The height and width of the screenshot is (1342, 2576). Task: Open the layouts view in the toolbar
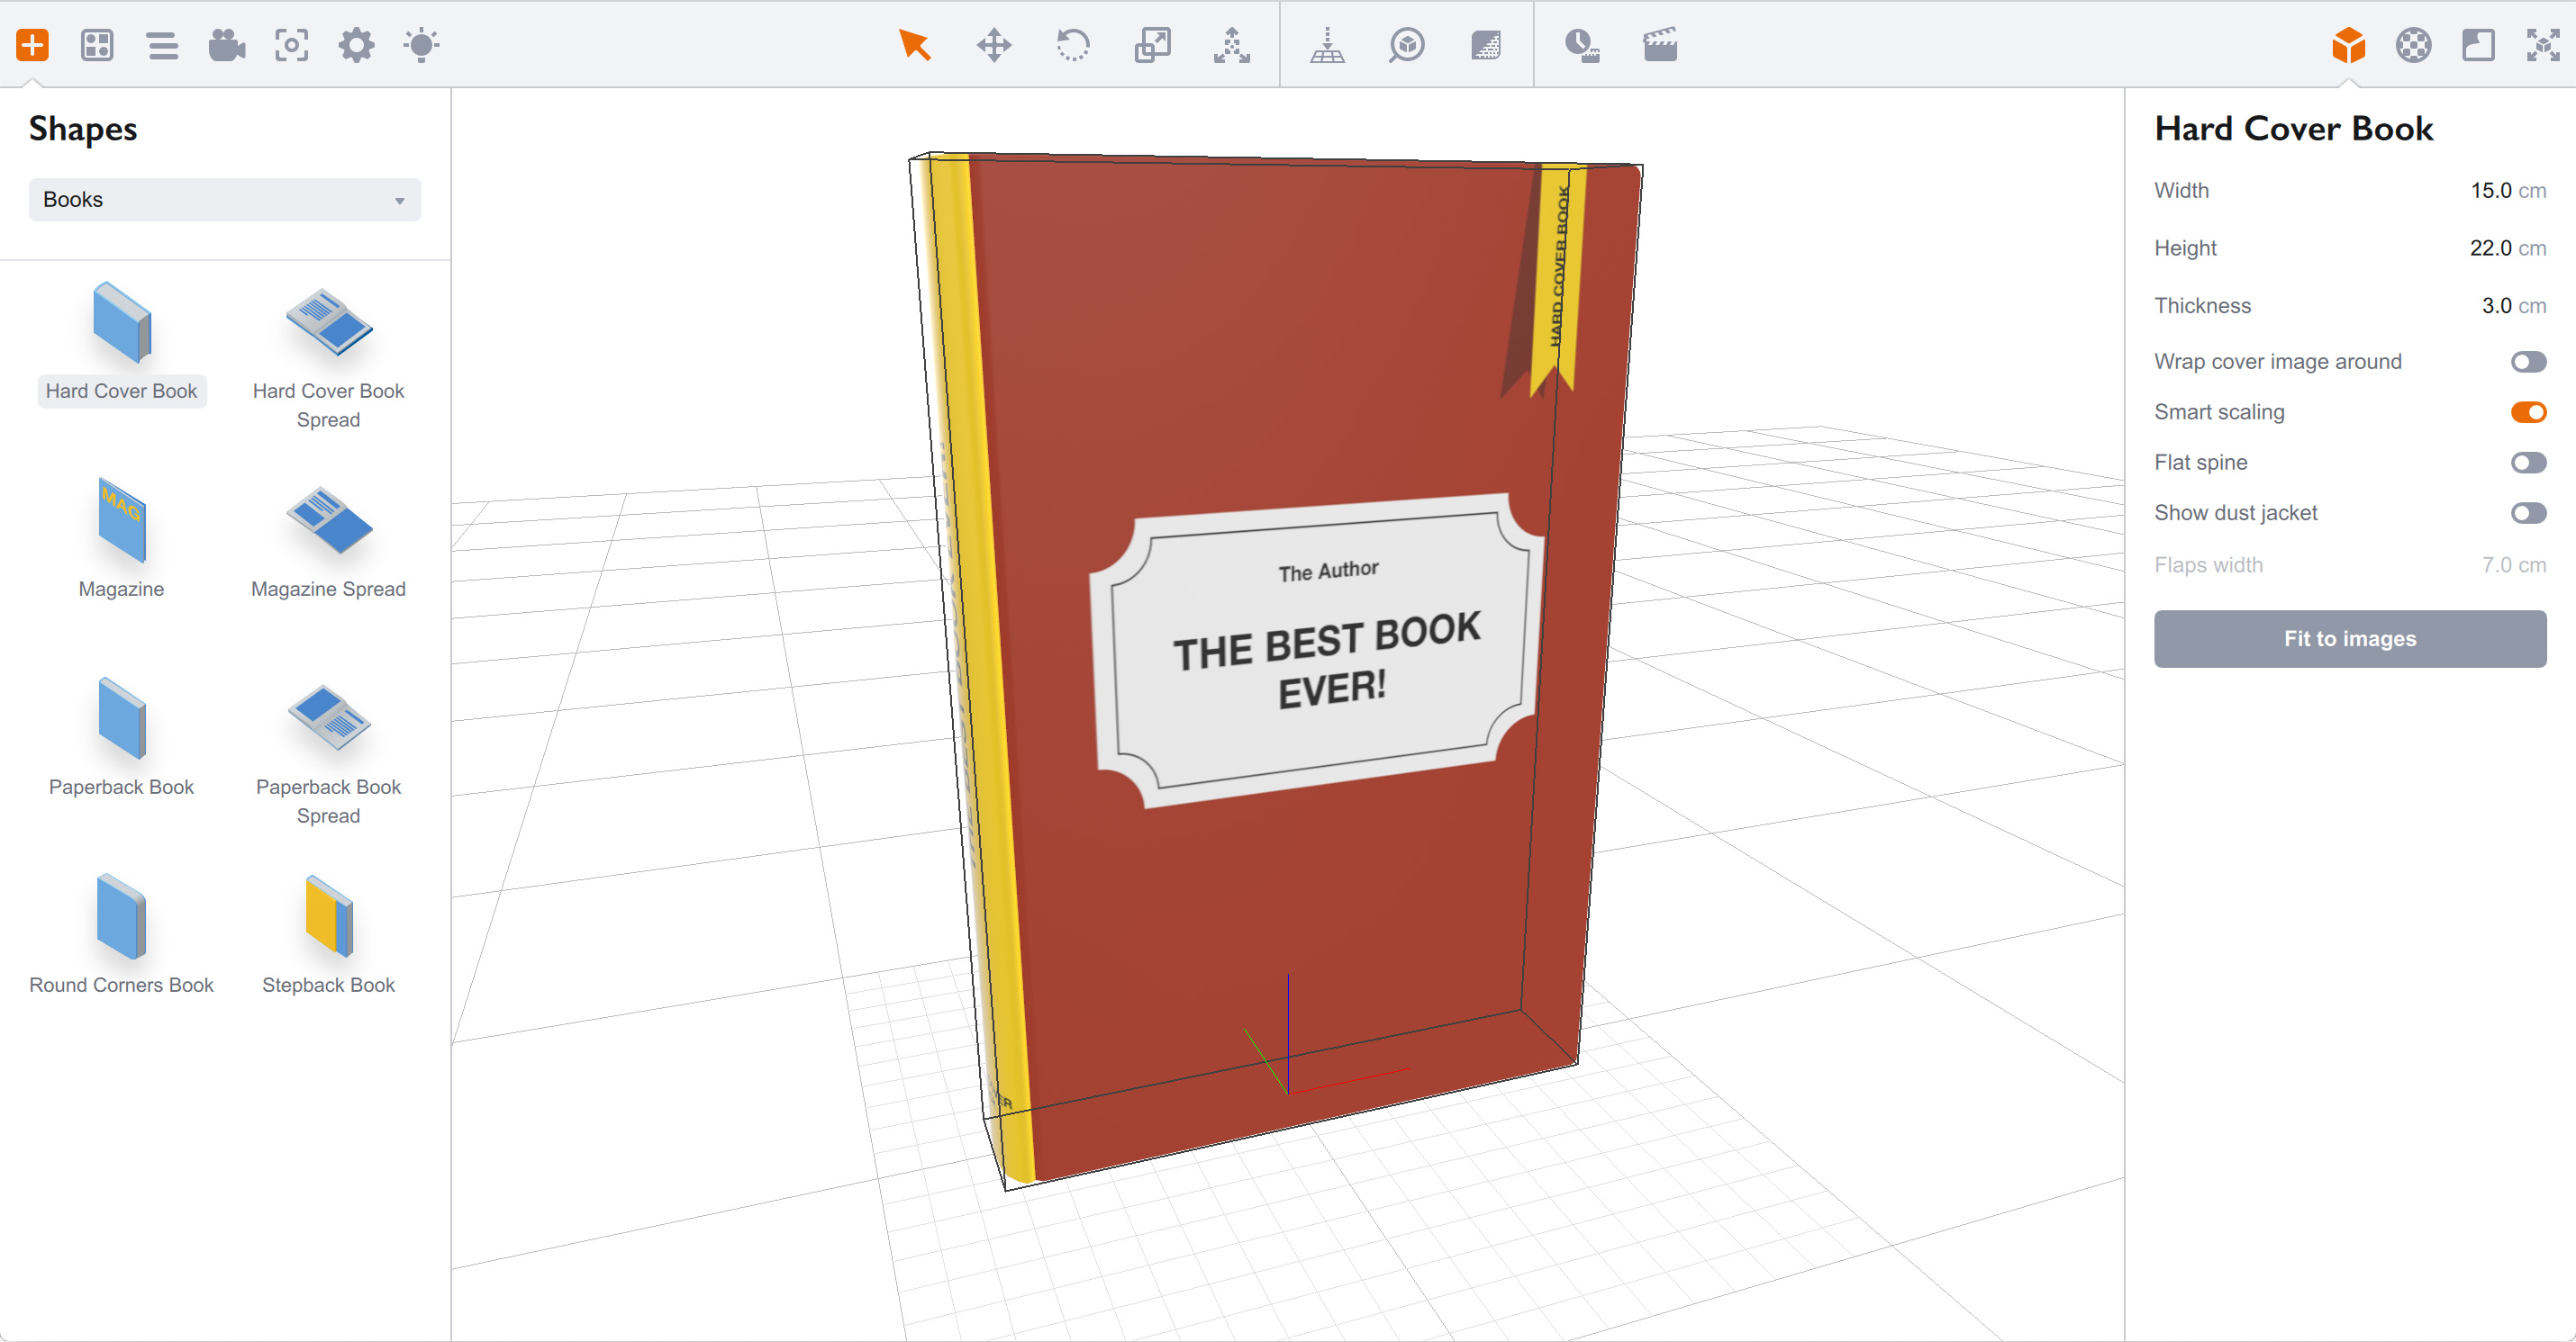click(97, 44)
